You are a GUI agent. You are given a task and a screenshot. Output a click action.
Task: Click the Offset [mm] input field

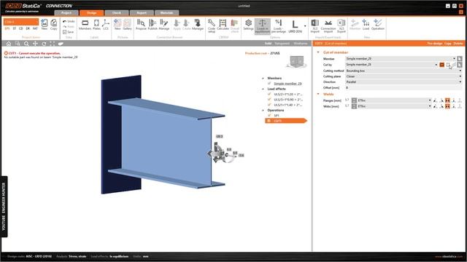(404, 87)
